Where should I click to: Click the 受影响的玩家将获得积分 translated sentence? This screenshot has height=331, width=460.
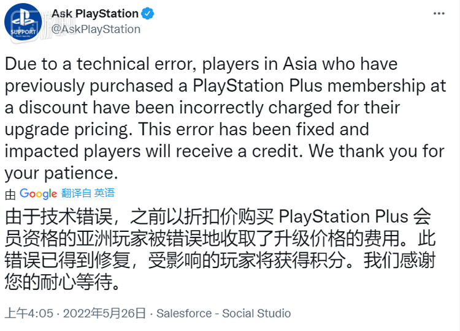point(246,260)
